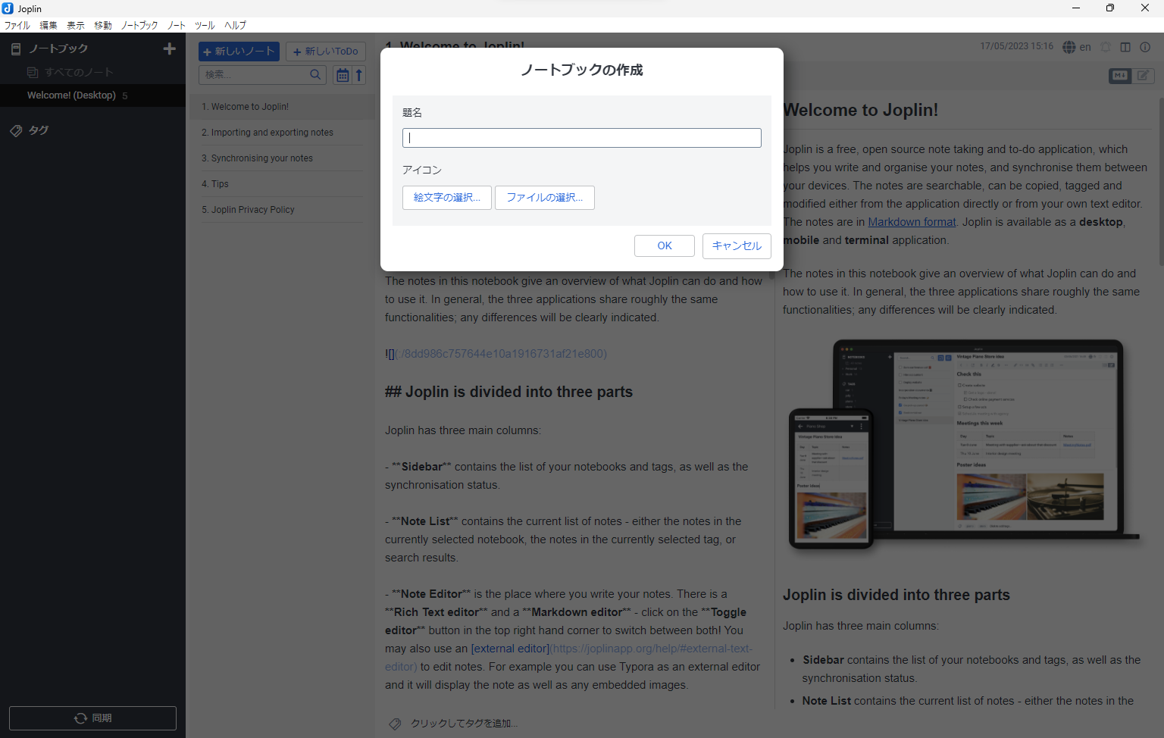The width and height of the screenshot is (1164, 738).
Task: Open the ファイルの選択 file chooser
Action: point(544,198)
